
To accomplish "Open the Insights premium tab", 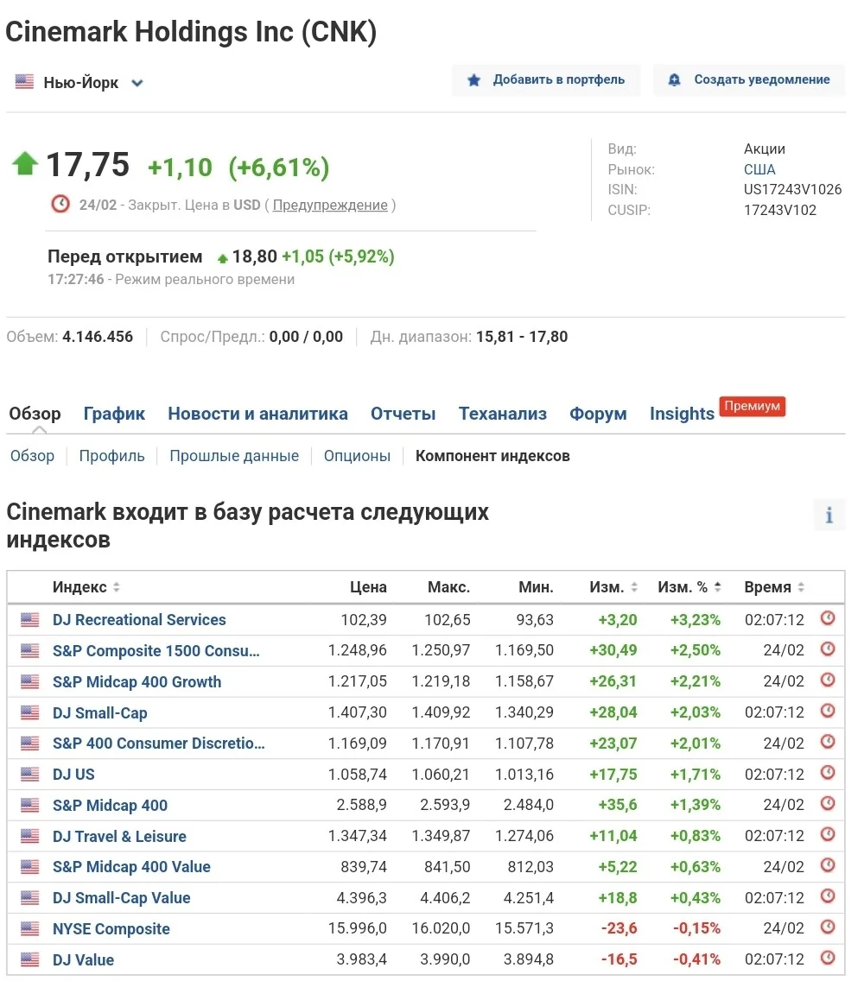I will coord(682,414).
